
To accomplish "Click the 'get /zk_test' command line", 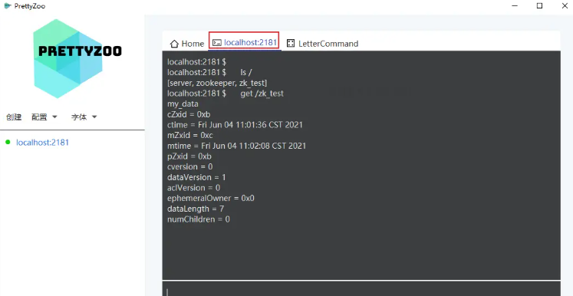I will pyautogui.click(x=225, y=94).
